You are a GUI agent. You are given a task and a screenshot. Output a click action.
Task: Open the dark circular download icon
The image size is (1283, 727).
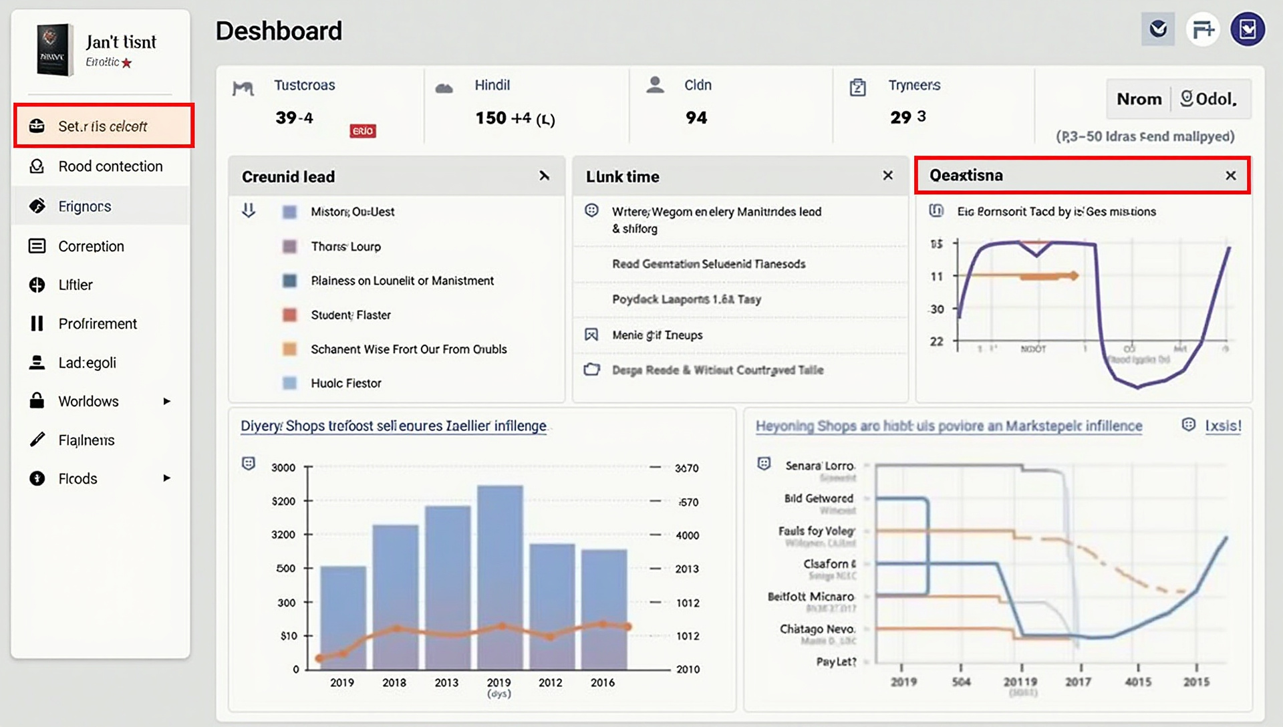click(x=1248, y=29)
